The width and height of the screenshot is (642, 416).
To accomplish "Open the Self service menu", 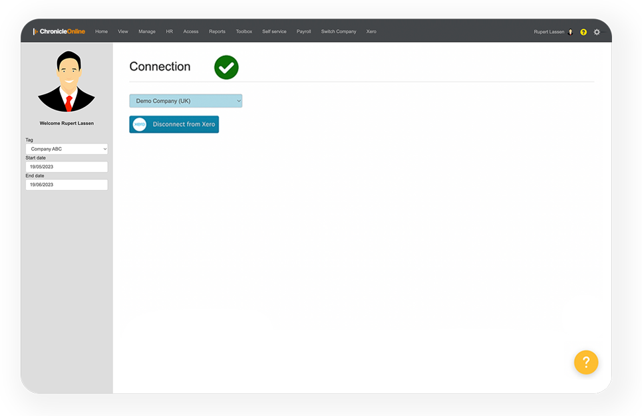I will click(x=274, y=32).
